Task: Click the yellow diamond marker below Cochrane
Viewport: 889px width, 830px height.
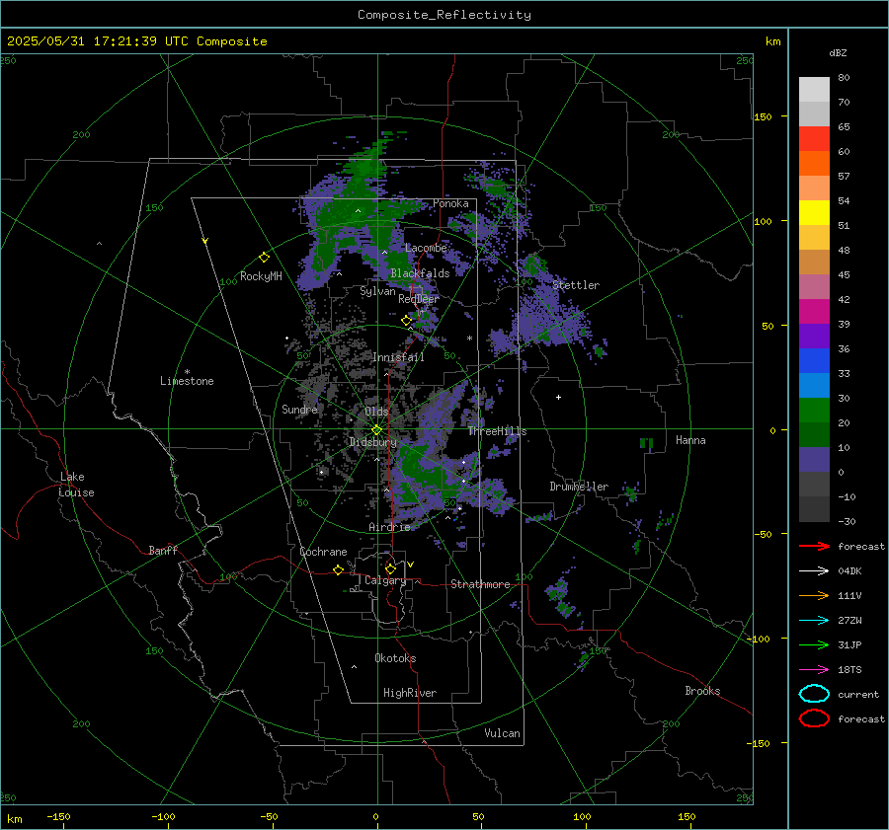Action: point(338,570)
